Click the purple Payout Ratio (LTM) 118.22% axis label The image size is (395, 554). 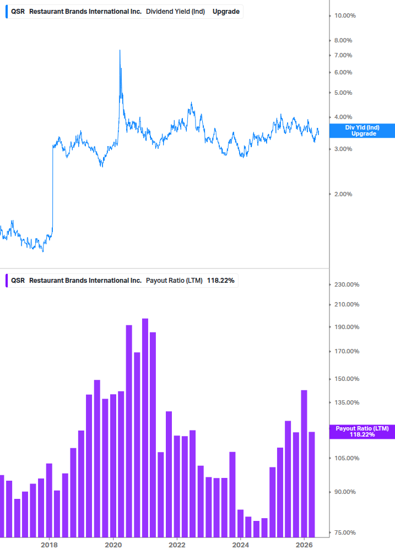pyautogui.click(x=362, y=432)
